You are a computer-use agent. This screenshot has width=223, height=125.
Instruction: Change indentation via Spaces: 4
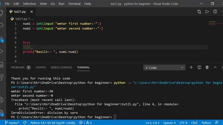169,123
